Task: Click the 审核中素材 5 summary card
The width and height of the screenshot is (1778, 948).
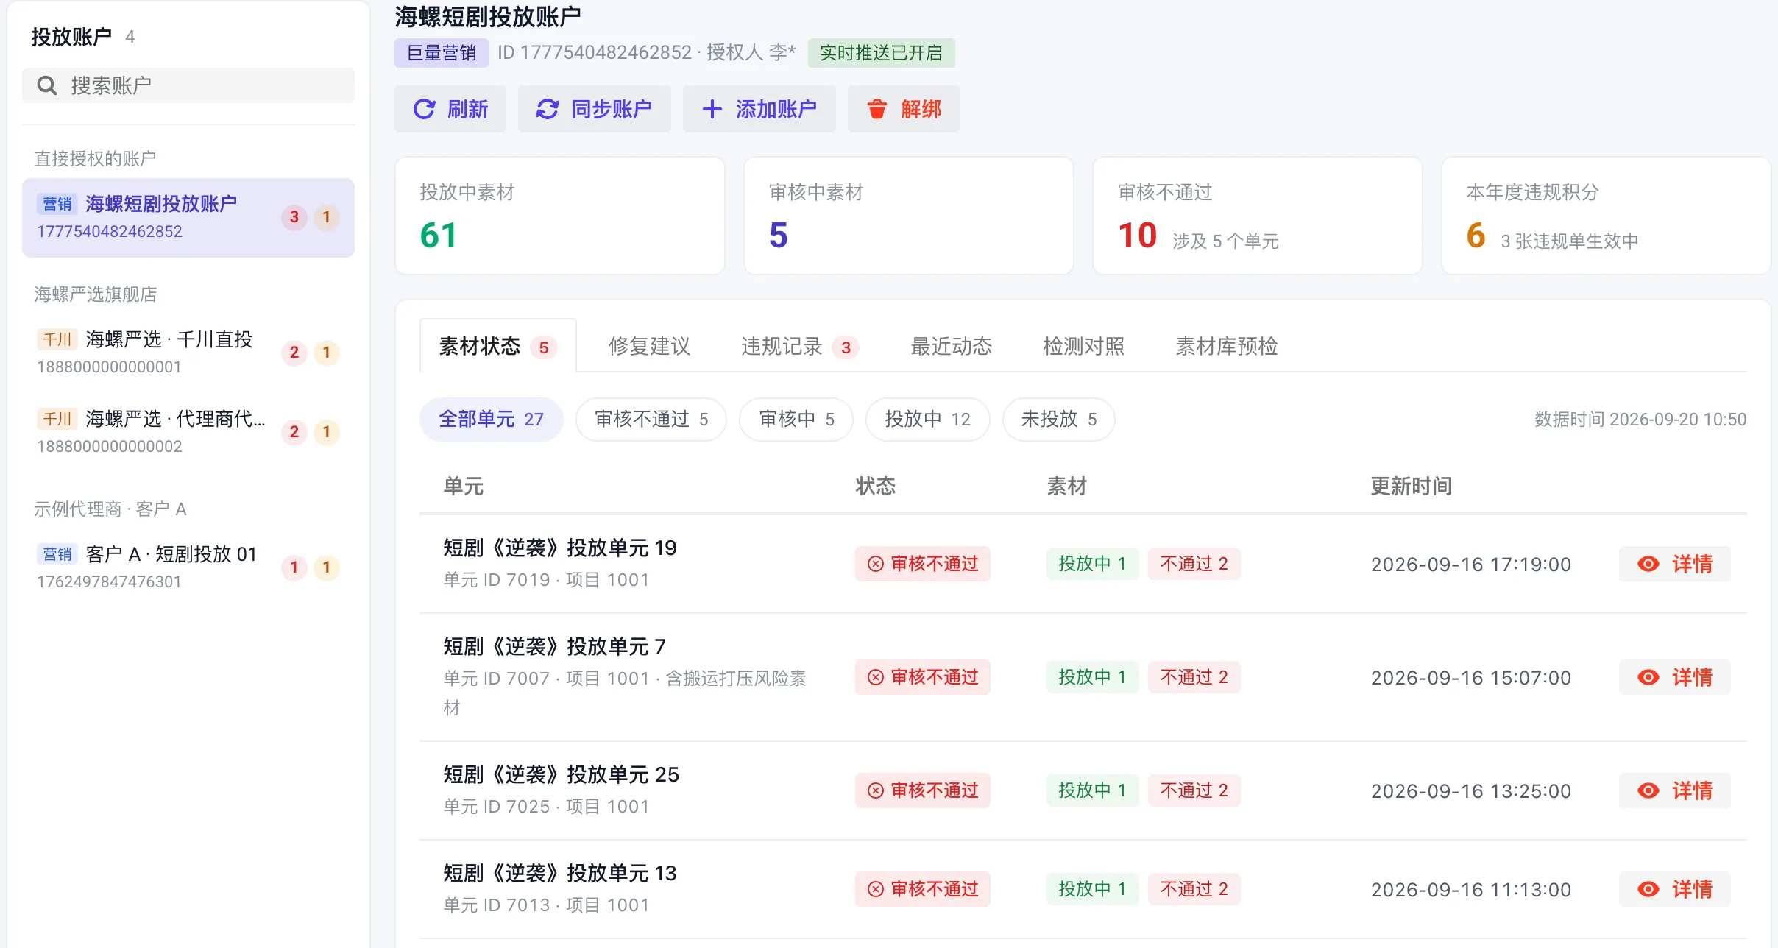Action: [x=909, y=216]
